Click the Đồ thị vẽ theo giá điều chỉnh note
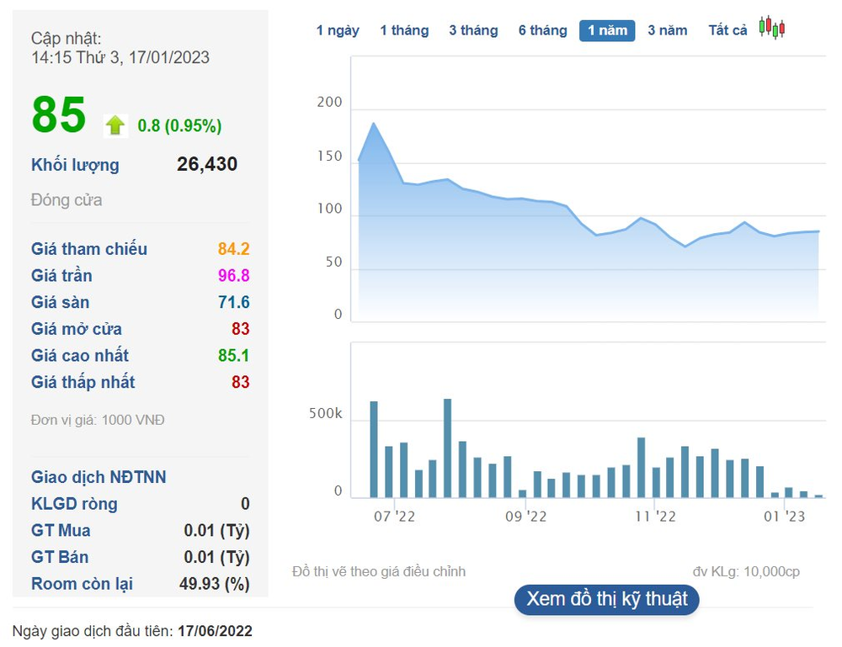The height and width of the screenshot is (647, 842). coord(379,572)
